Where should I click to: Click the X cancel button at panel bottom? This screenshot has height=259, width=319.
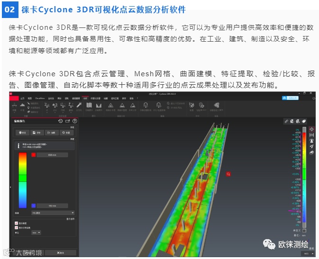(60, 253)
